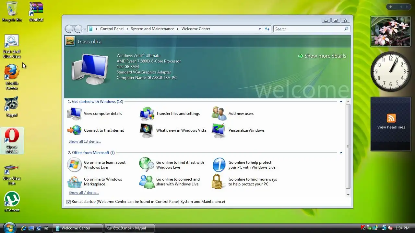The height and width of the screenshot is (233, 415).
Task: Click the analog clock gadget
Action: pos(391,72)
